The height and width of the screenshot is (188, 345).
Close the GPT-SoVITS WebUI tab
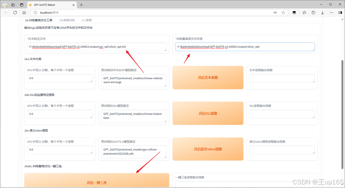point(73,5)
